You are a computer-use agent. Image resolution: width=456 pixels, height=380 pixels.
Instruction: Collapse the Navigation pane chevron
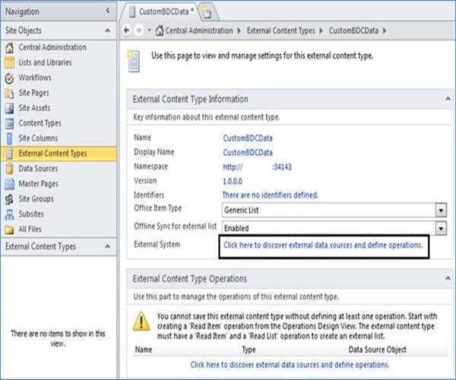(108, 11)
